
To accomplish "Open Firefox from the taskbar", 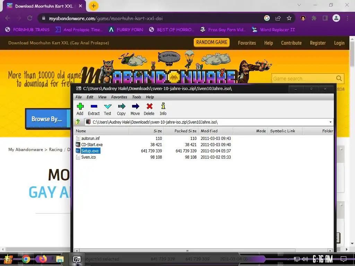I will click(43, 259).
